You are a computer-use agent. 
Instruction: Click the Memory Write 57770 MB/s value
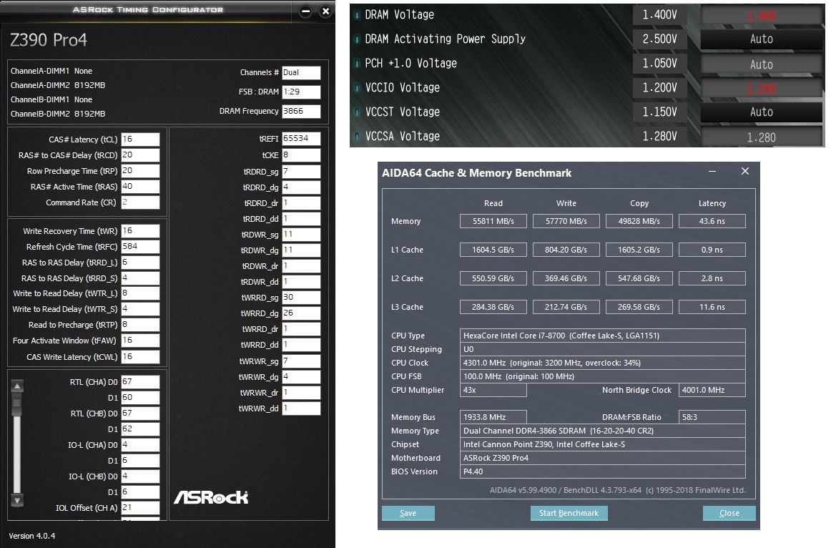566,221
